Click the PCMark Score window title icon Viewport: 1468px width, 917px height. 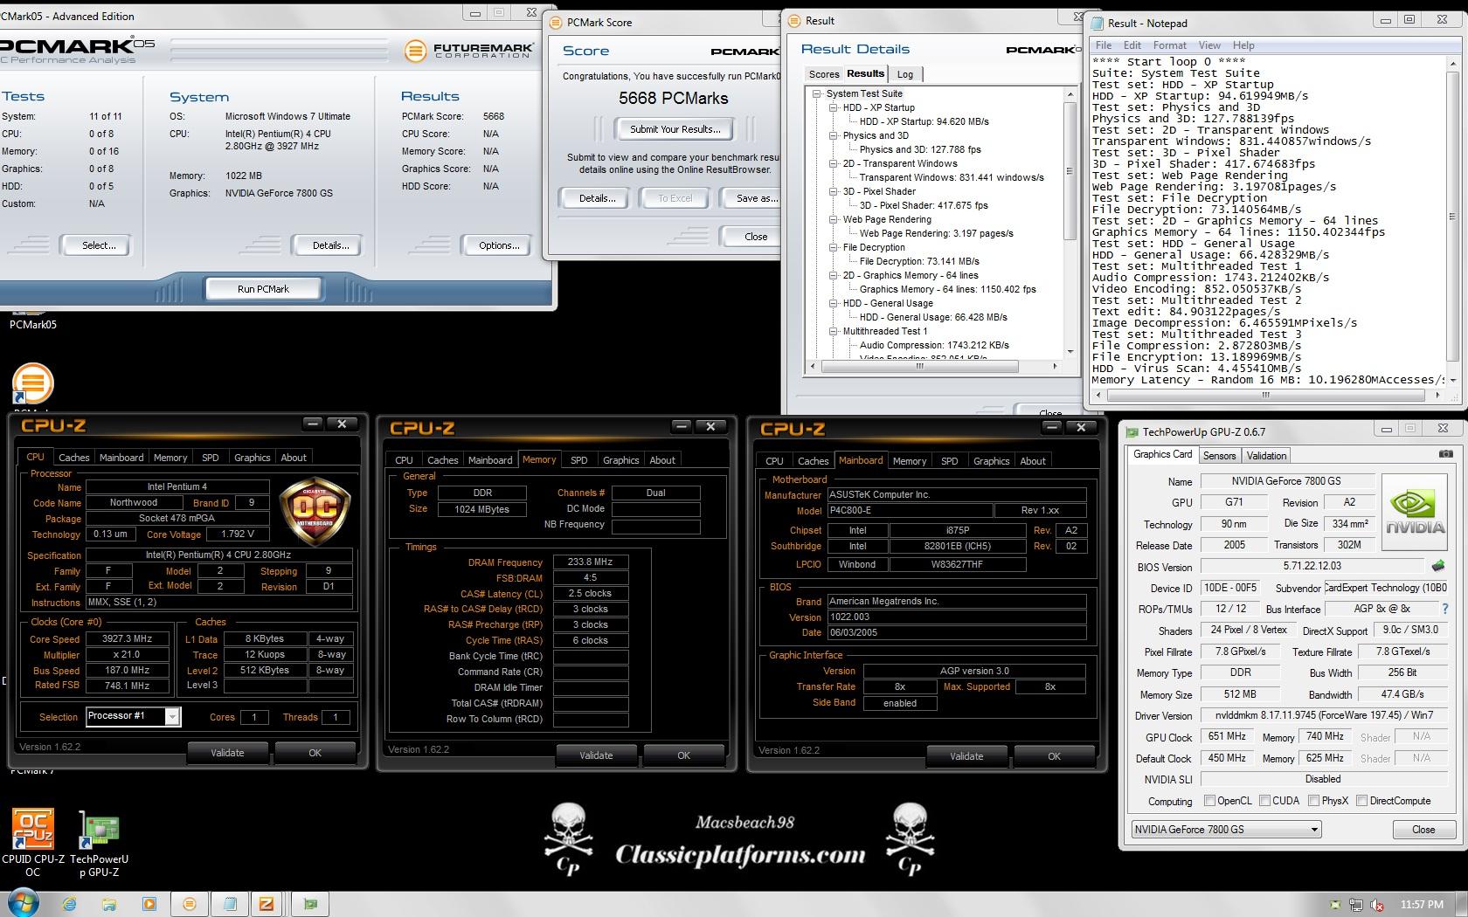point(556,22)
